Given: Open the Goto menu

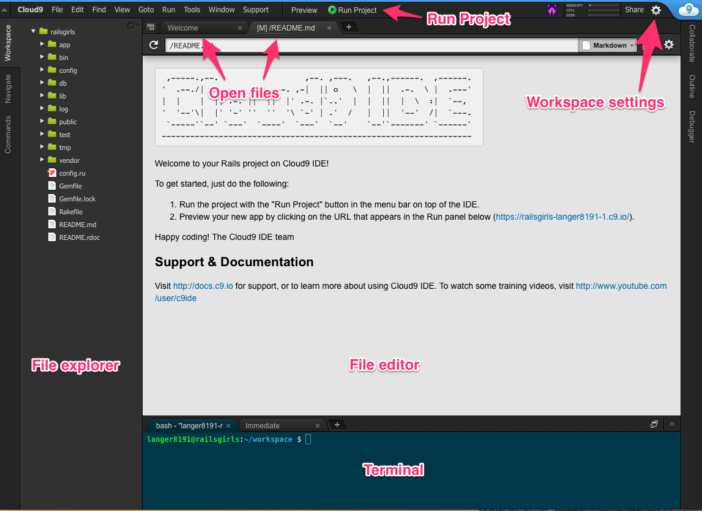Looking at the screenshot, I should tap(146, 9).
